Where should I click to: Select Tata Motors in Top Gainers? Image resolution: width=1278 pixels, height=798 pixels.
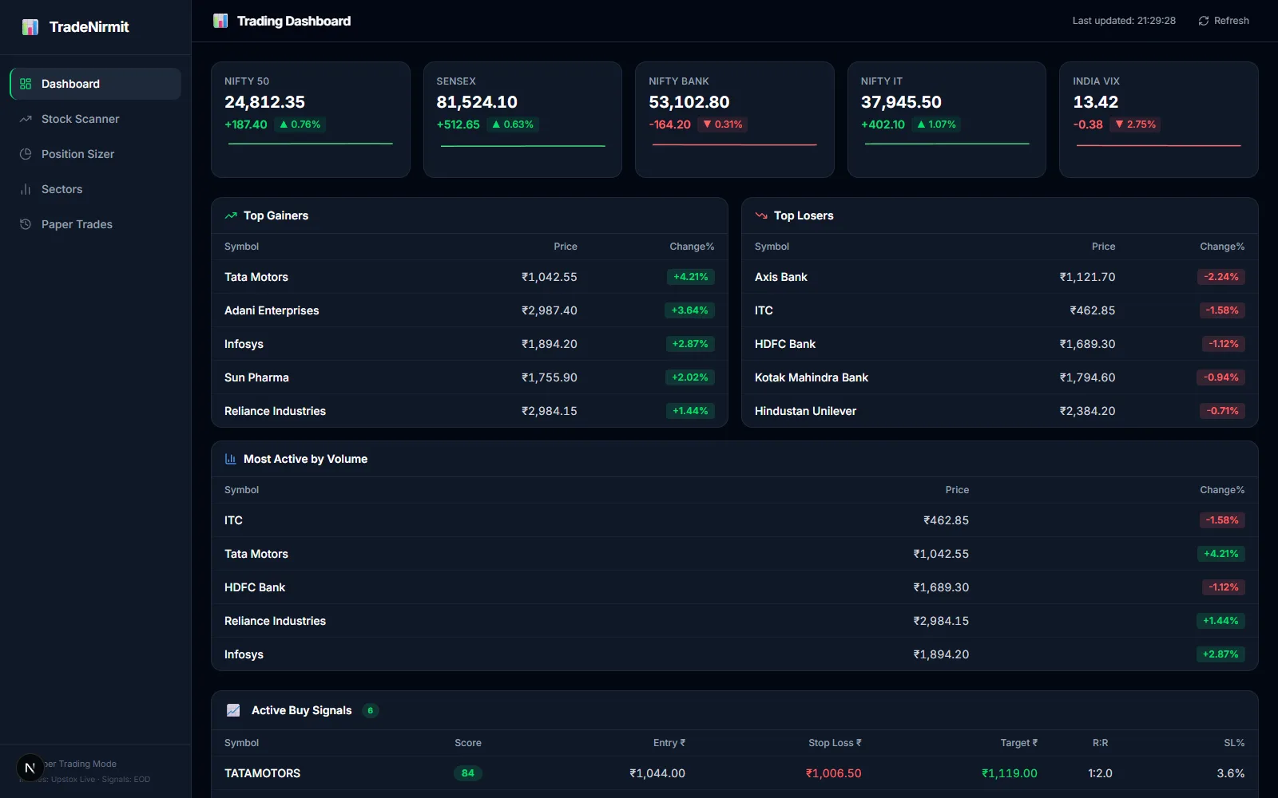pyautogui.click(x=470, y=277)
